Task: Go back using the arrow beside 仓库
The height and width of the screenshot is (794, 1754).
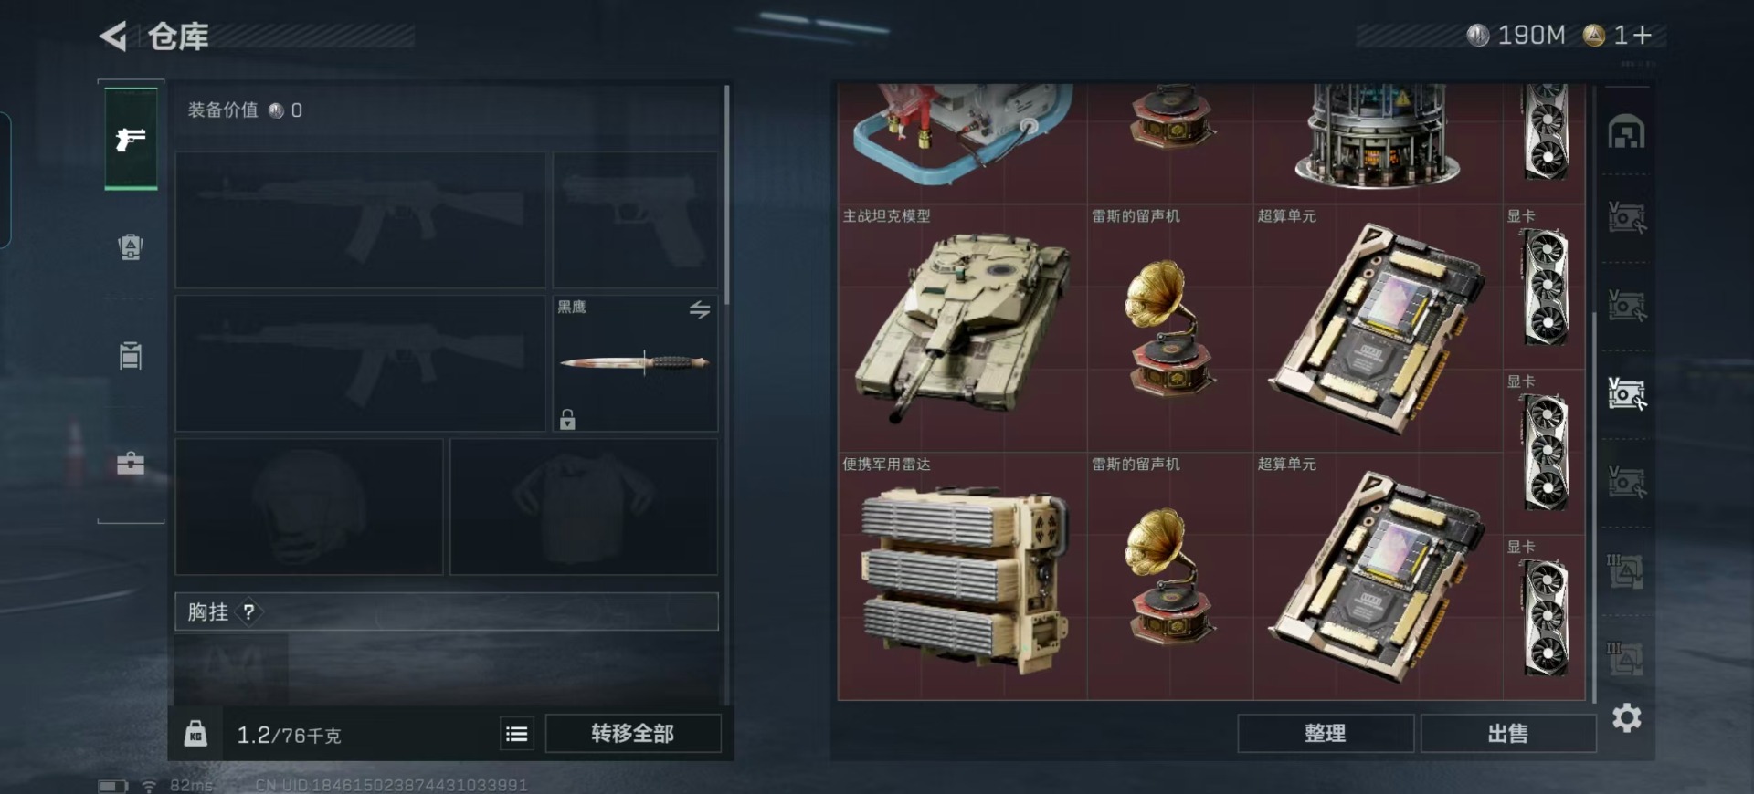Action: [113, 37]
